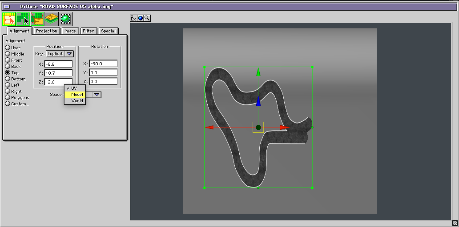Viewport: 459px width, 227px height.
Task: Select the grid with yellow rectangle icon
Action: pyautogui.click(x=37, y=19)
